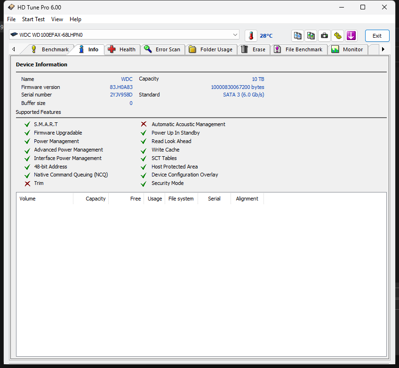
Task: Maximize the HD Tune Pro window
Action: [363, 7]
